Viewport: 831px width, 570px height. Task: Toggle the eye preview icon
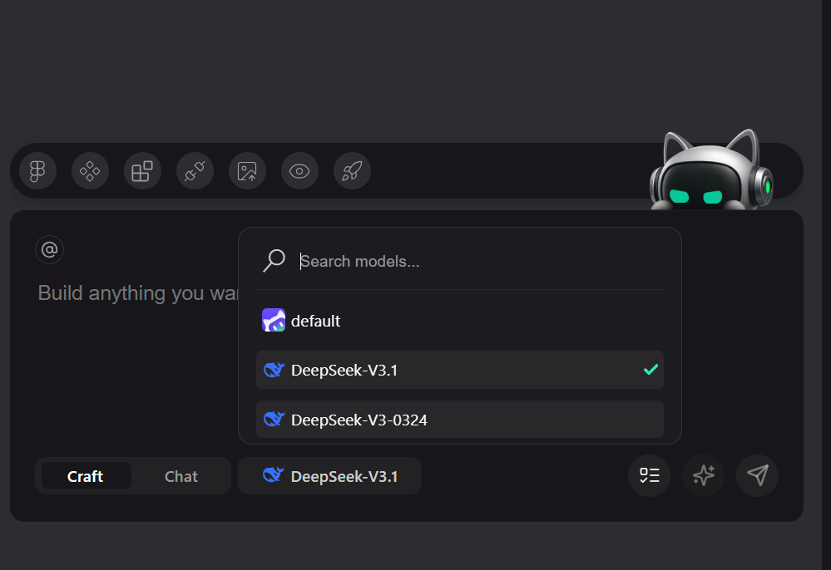(300, 171)
